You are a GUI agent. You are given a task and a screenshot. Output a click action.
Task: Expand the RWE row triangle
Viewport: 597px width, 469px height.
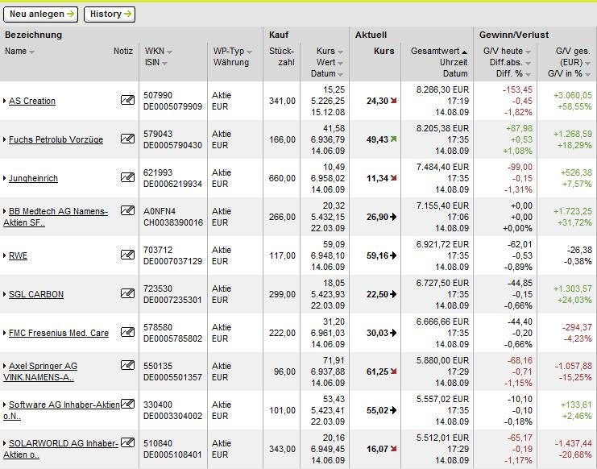(5, 255)
